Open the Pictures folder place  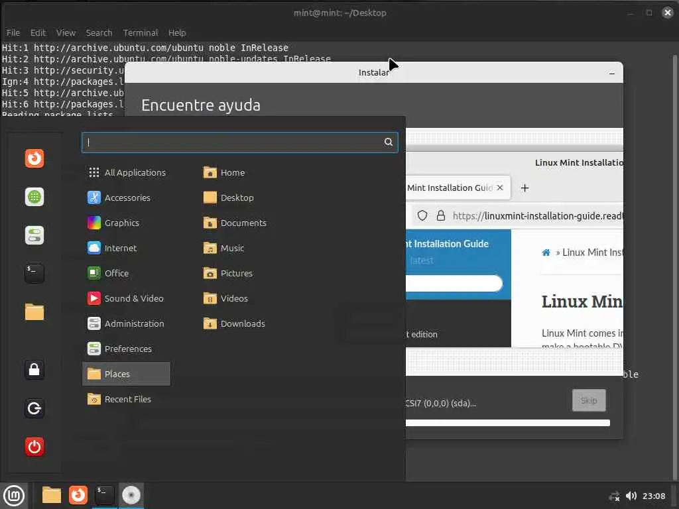(x=228, y=273)
